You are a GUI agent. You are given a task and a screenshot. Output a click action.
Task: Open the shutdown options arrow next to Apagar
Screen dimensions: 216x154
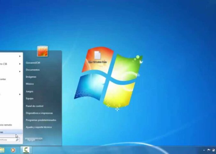coord(40,140)
